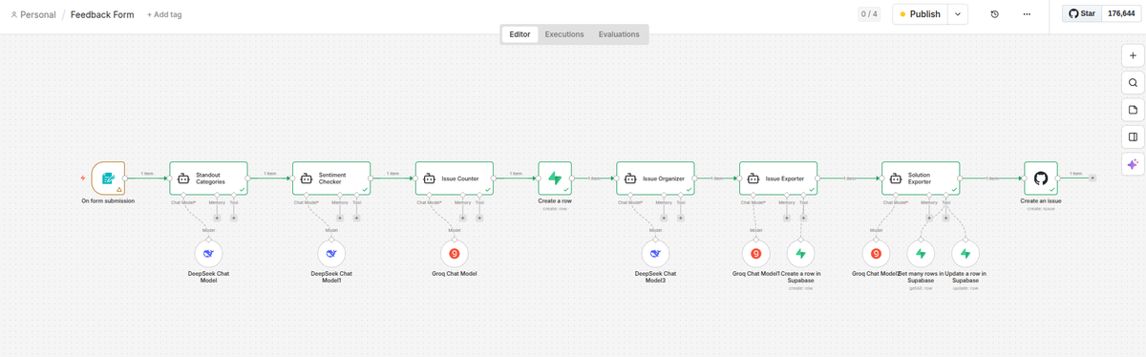Screen dimensions: 1146x357
Task: Select the Supabase Create a row node
Action: pyautogui.click(x=555, y=178)
